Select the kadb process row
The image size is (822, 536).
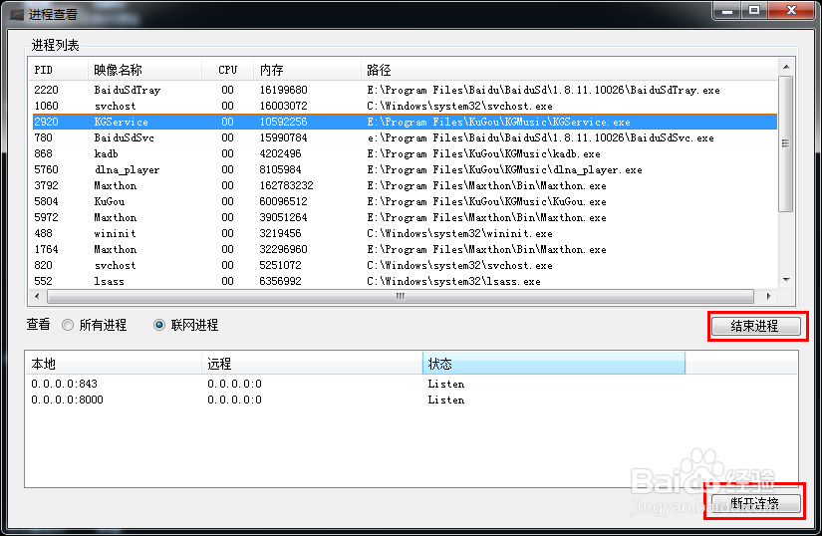(x=405, y=153)
